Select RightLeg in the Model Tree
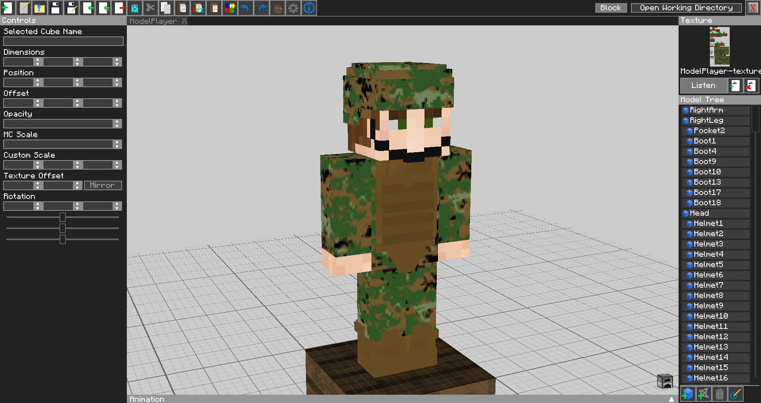761x403 pixels. click(716, 120)
